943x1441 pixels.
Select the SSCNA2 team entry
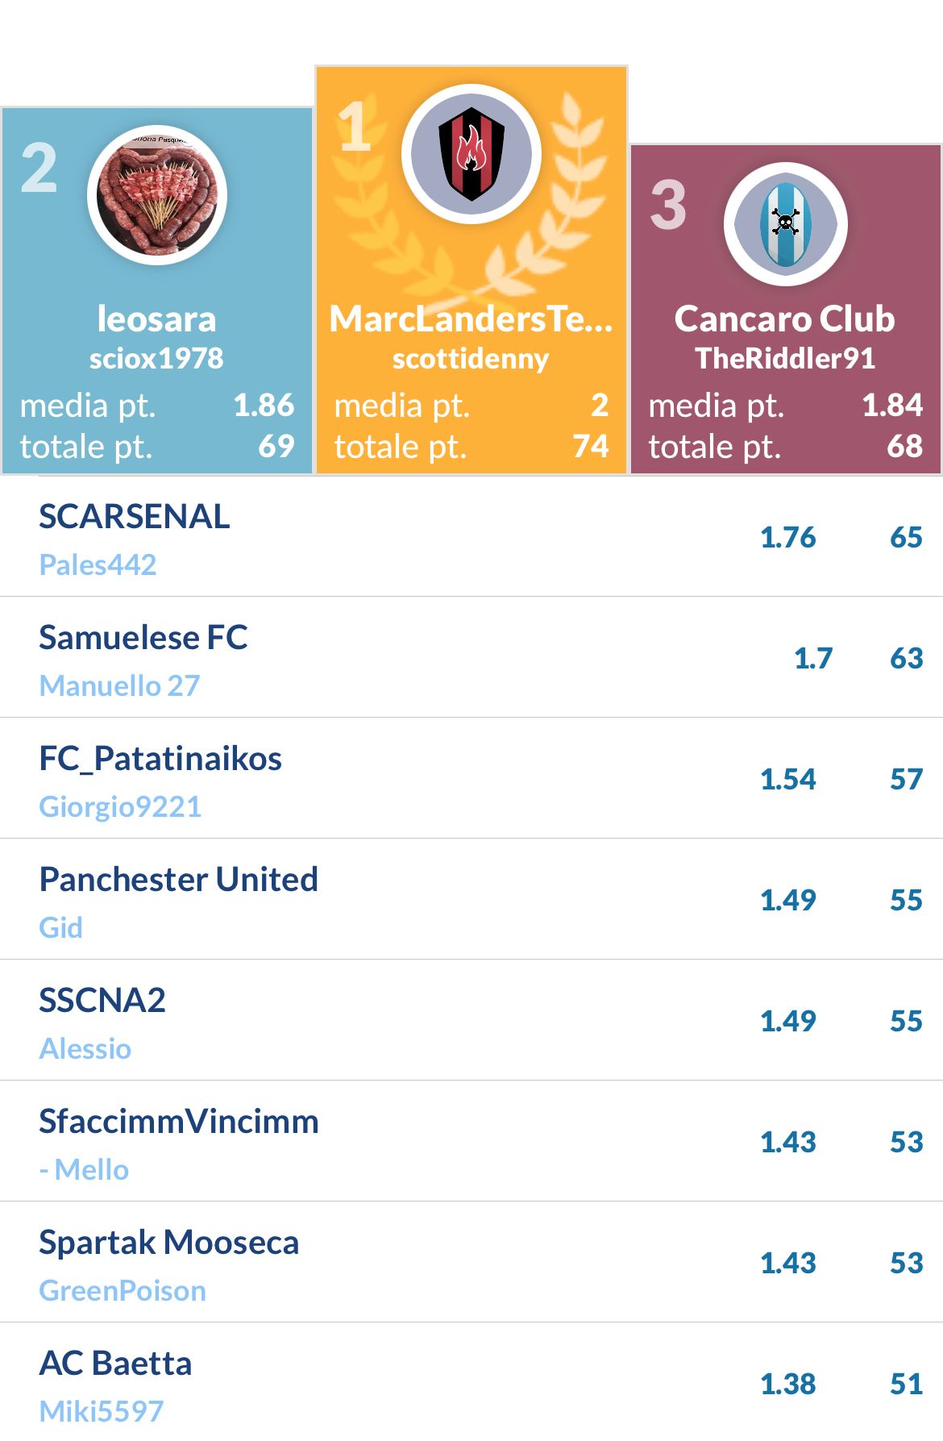tap(471, 1021)
